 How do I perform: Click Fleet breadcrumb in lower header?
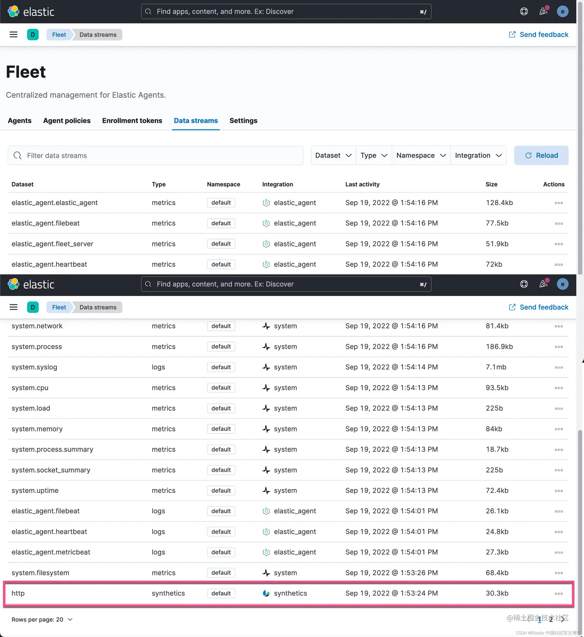tap(59, 307)
